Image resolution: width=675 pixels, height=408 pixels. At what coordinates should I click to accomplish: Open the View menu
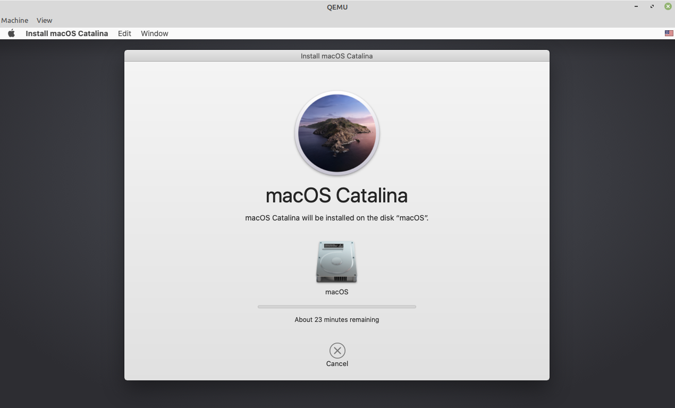coord(44,20)
